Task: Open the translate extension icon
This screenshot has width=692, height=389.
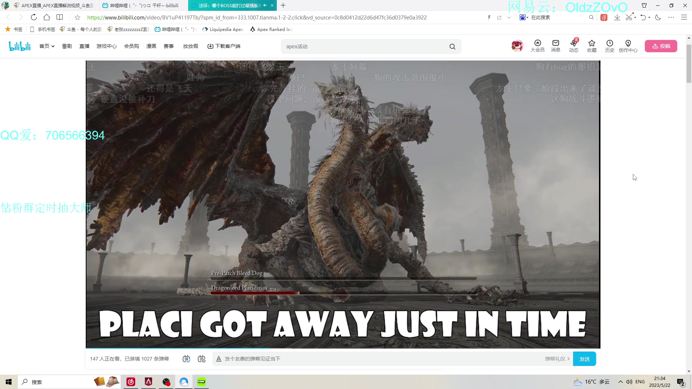Action: [604, 17]
